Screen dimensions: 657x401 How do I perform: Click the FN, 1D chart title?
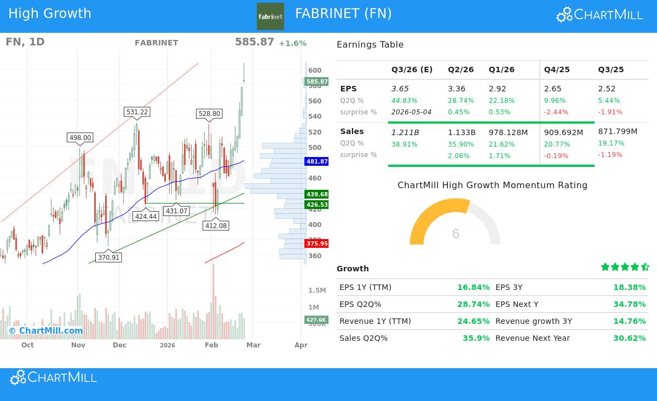coord(24,42)
